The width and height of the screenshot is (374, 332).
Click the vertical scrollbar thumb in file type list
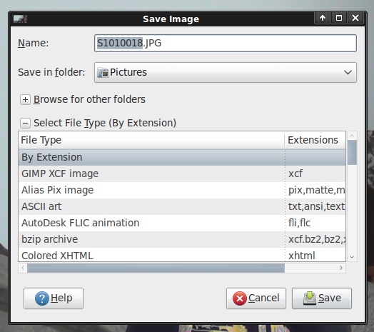[x=352, y=153]
